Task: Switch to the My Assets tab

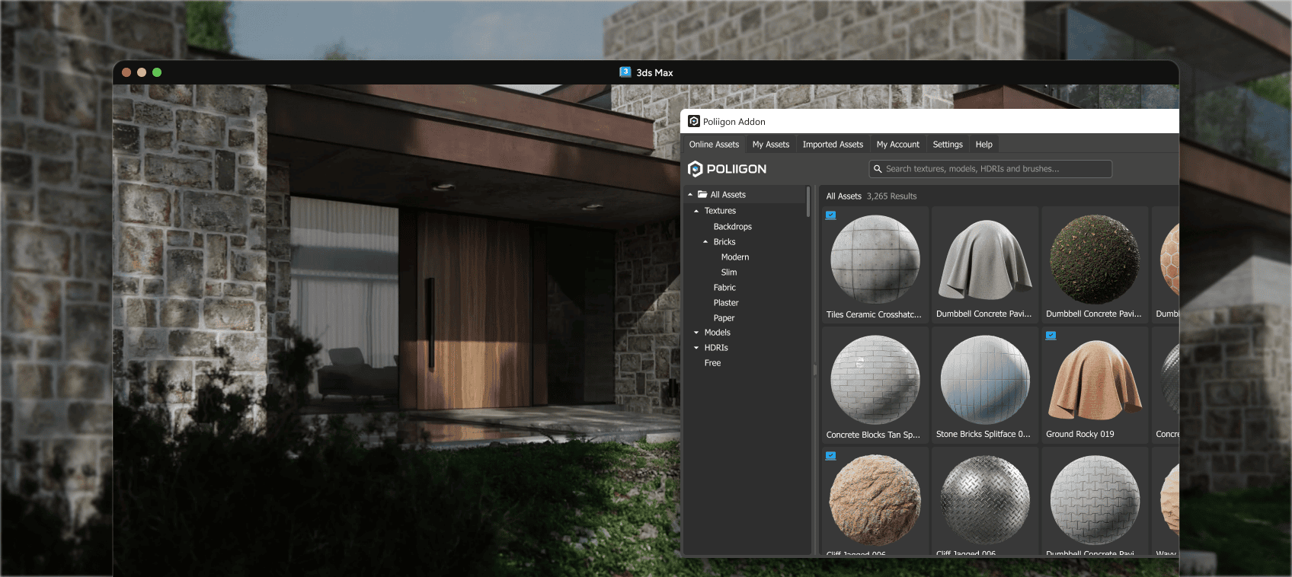Action: point(771,145)
